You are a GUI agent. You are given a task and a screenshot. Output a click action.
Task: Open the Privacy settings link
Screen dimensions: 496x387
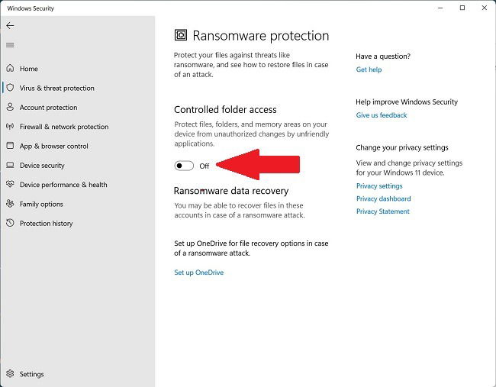[x=379, y=185]
